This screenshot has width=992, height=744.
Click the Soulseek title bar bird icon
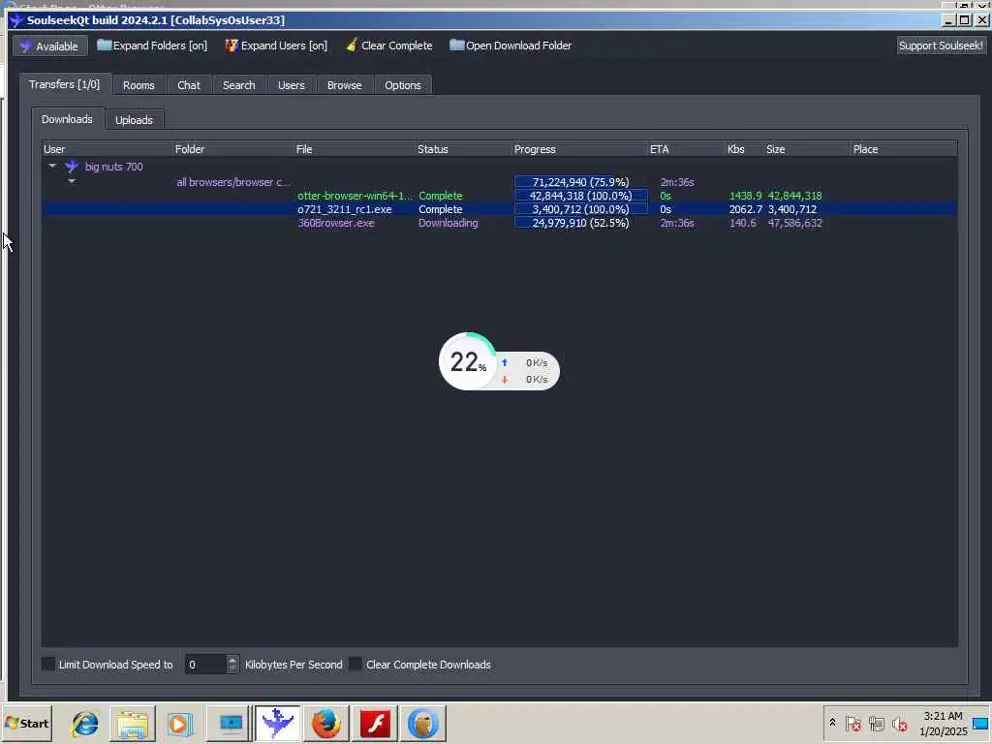click(x=16, y=20)
